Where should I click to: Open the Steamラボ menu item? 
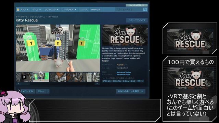(96, 10)
